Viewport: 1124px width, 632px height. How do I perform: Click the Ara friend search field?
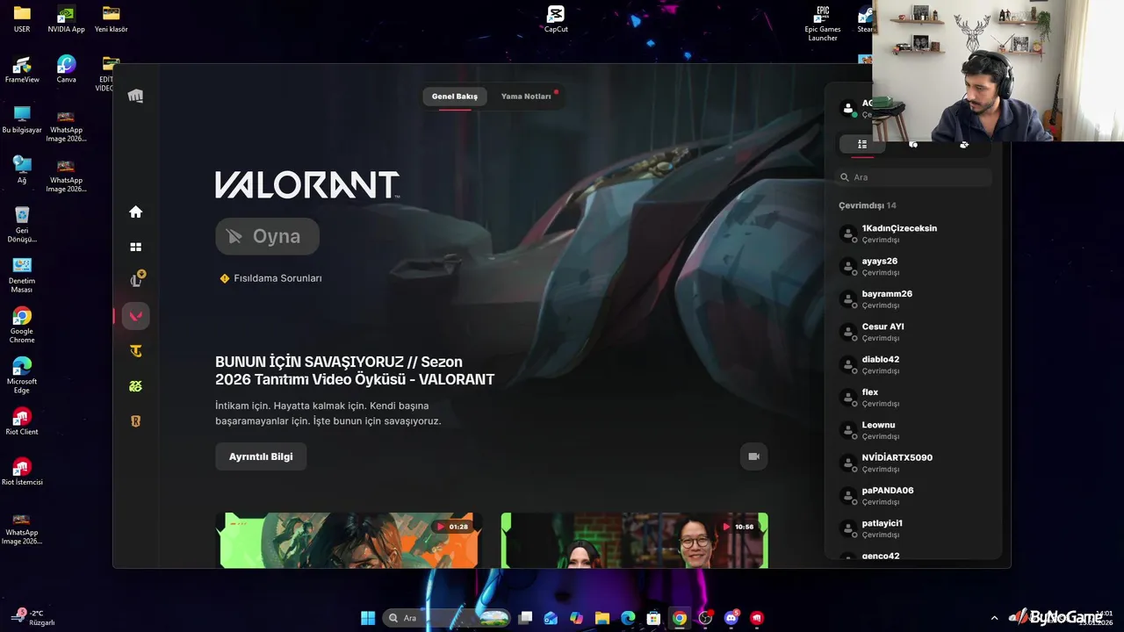click(x=913, y=177)
